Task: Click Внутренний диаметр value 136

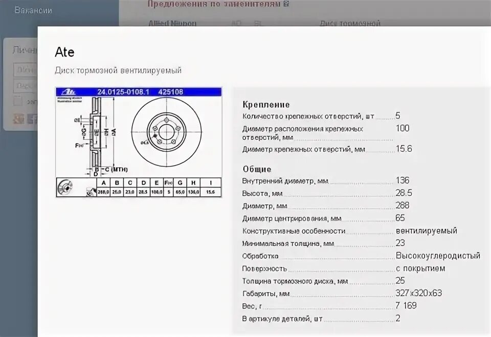Action: 403,180
